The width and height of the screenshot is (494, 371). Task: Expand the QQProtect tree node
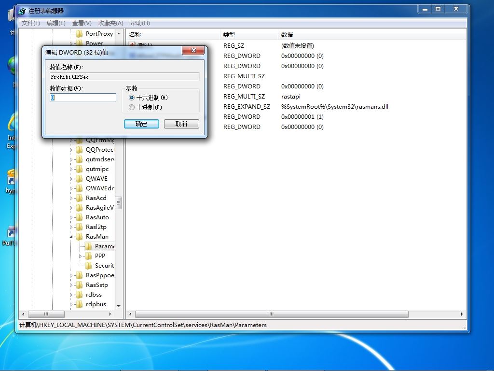[71, 150]
